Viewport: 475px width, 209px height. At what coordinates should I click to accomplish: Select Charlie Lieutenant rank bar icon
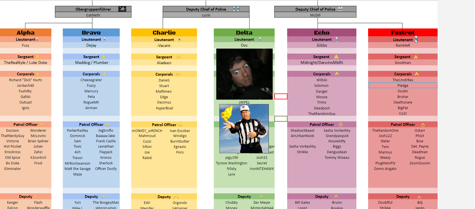[179, 39]
